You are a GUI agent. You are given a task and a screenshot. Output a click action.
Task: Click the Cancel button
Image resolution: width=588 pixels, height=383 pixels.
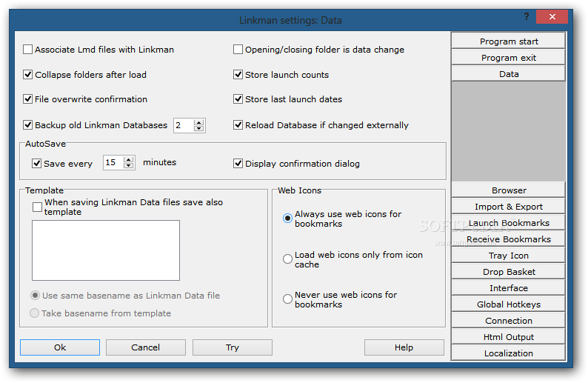[x=145, y=347]
